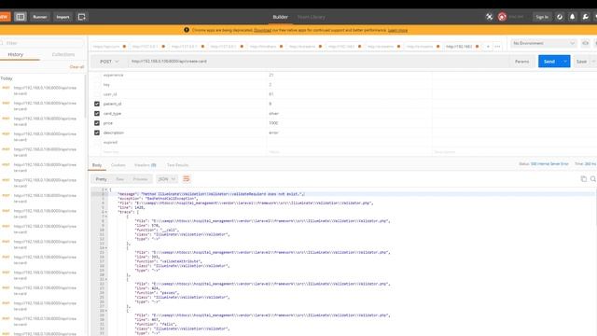The image size is (597, 336).
Task: Copy response to clipboard icon
Action: click(583, 178)
